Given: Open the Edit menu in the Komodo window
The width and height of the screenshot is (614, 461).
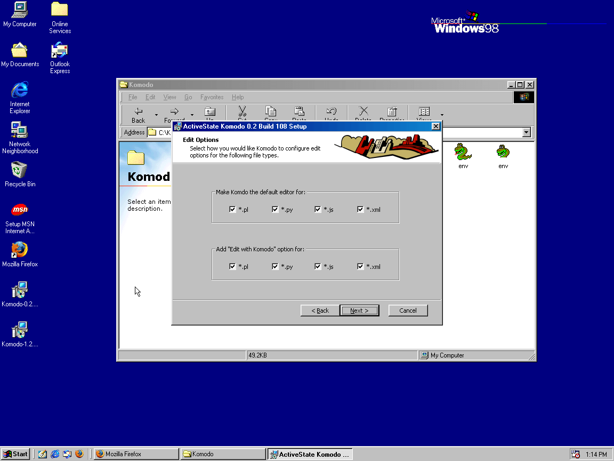Looking at the screenshot, I should pyautogui.click(x=150, y=97).
